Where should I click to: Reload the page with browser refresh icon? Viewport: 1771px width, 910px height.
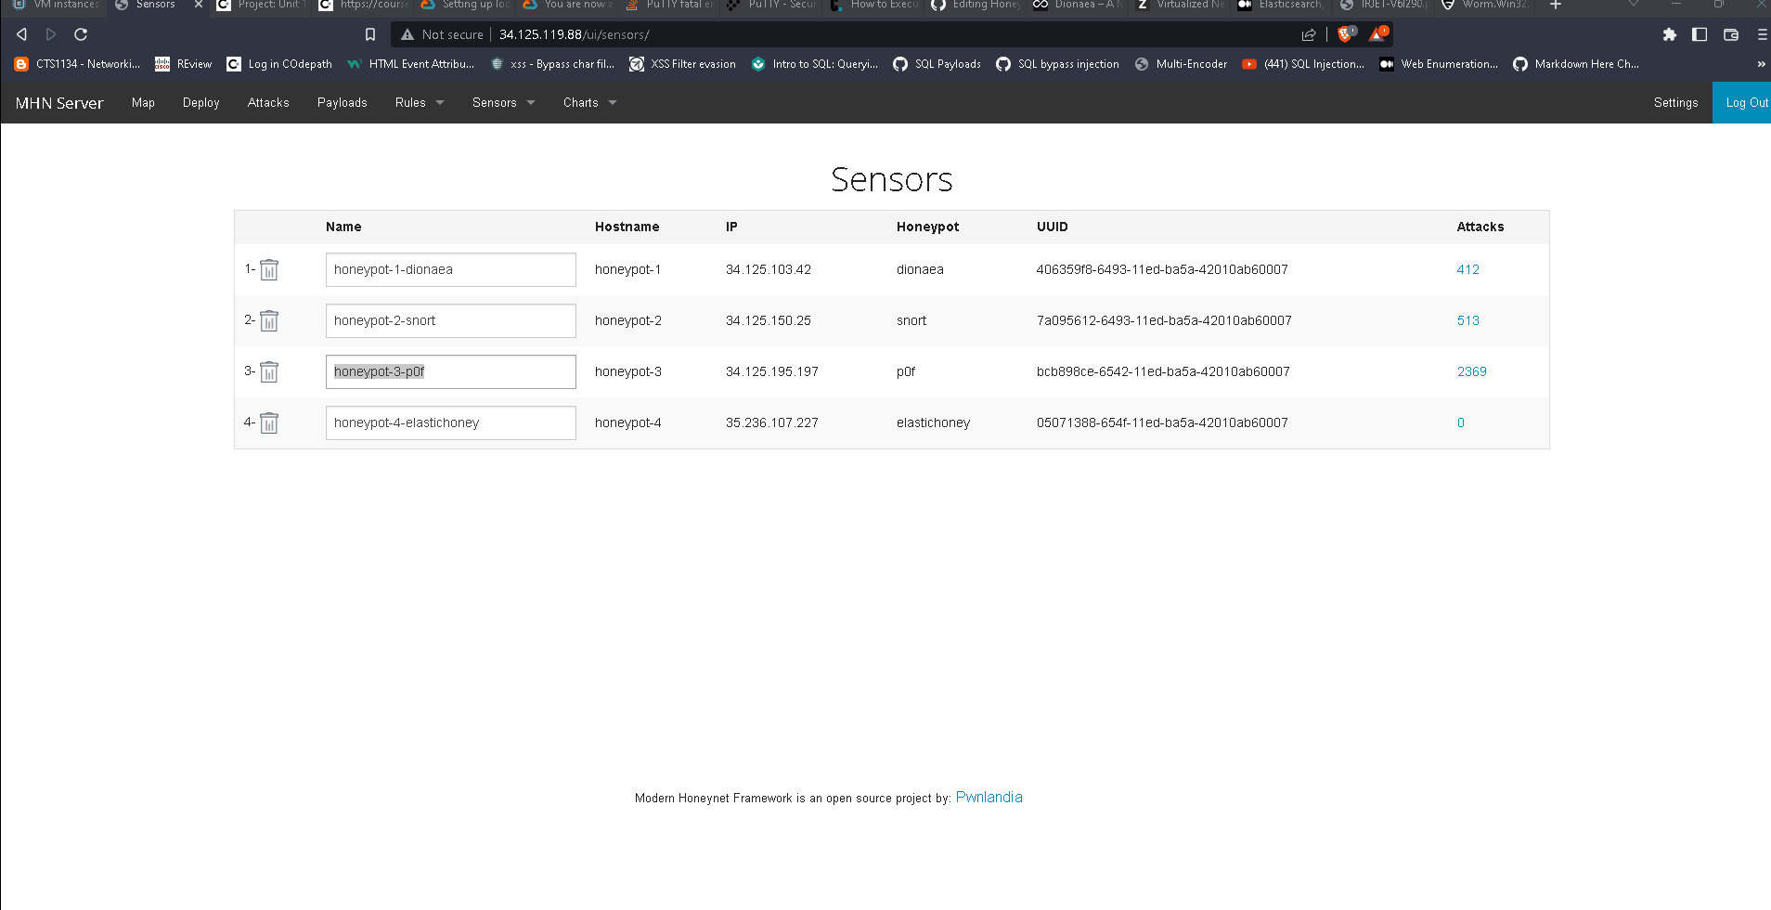pos(81,34)
